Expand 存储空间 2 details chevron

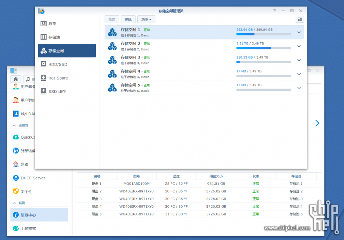[299, 46]
